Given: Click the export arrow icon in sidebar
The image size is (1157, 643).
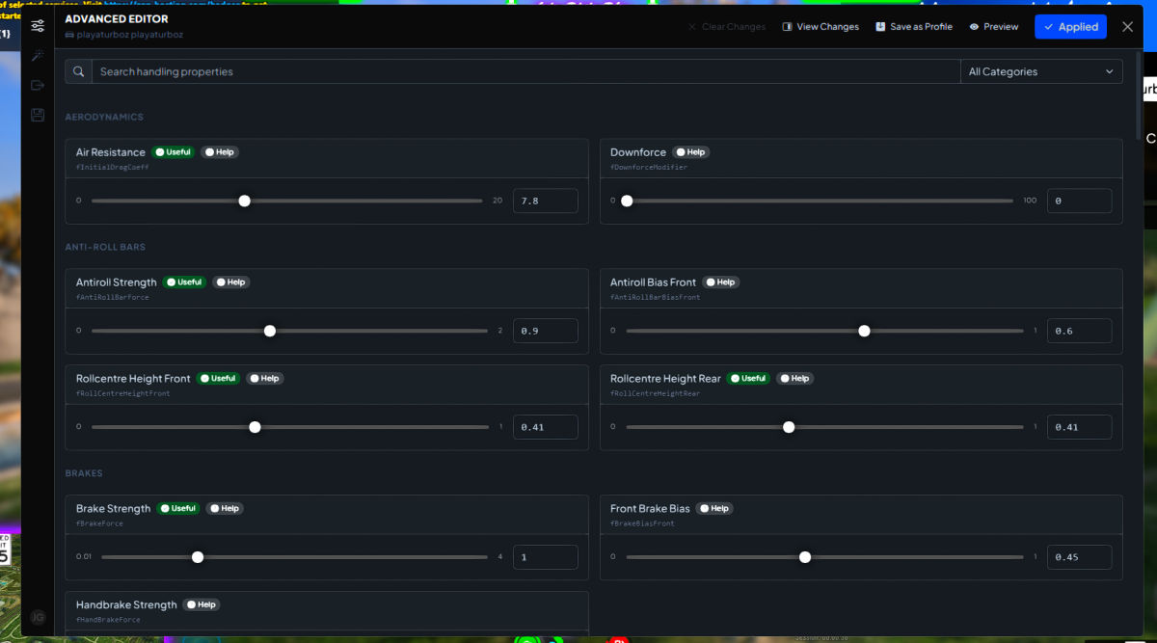Looking at the screenshot, I should tap(38, 86).
